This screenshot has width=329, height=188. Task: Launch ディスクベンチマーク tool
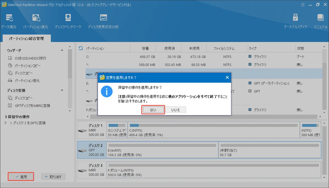coord(68,21)
